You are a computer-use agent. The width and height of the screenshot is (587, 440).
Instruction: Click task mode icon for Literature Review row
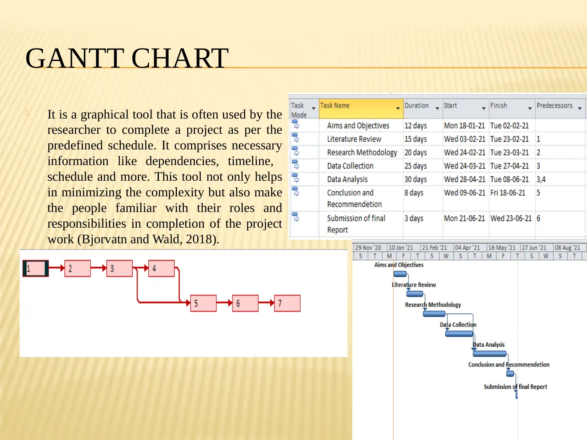pyautogui.click(x=296, y=138)
